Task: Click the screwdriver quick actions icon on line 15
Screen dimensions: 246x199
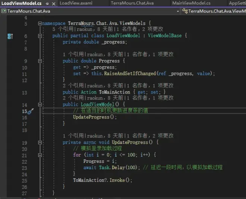Action: coord(31,111)
